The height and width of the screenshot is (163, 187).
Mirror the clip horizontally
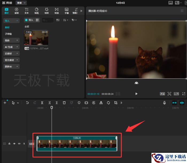click(x=101, y=103)
